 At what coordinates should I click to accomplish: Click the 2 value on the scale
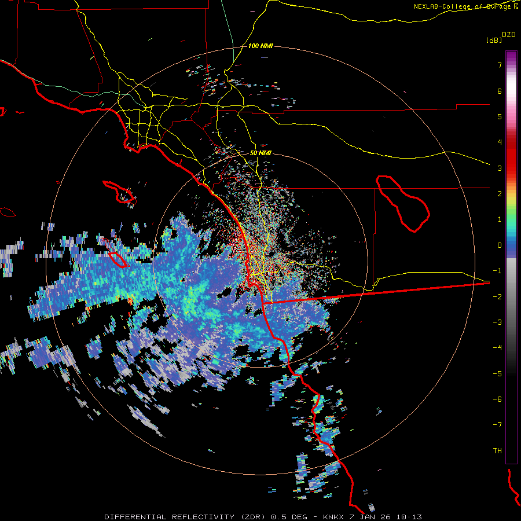500,194
